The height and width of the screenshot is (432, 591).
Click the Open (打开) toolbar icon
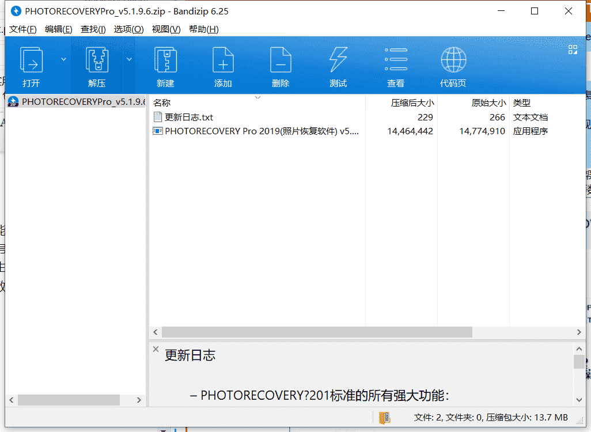pyautogui.click(x=31, y=59)
